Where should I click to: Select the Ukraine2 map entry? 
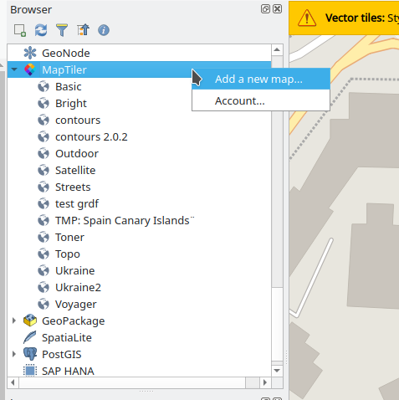pyautogui.click(x=78, y=287)
